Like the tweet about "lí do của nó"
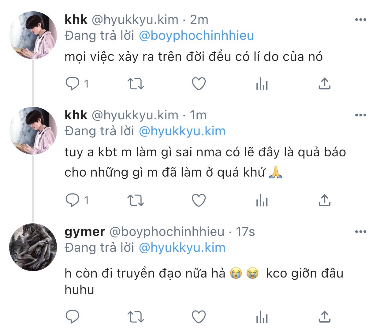Image resolution: width=380 pixels, height=332 pixels. click(x=199, y=84)
